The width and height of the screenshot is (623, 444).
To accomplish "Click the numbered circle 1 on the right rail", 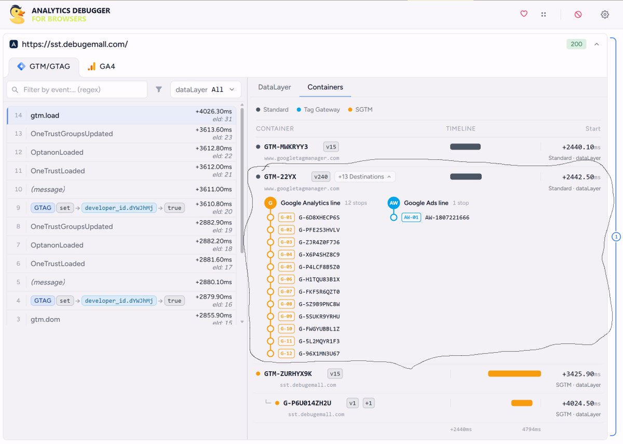I will coord(616,237).
